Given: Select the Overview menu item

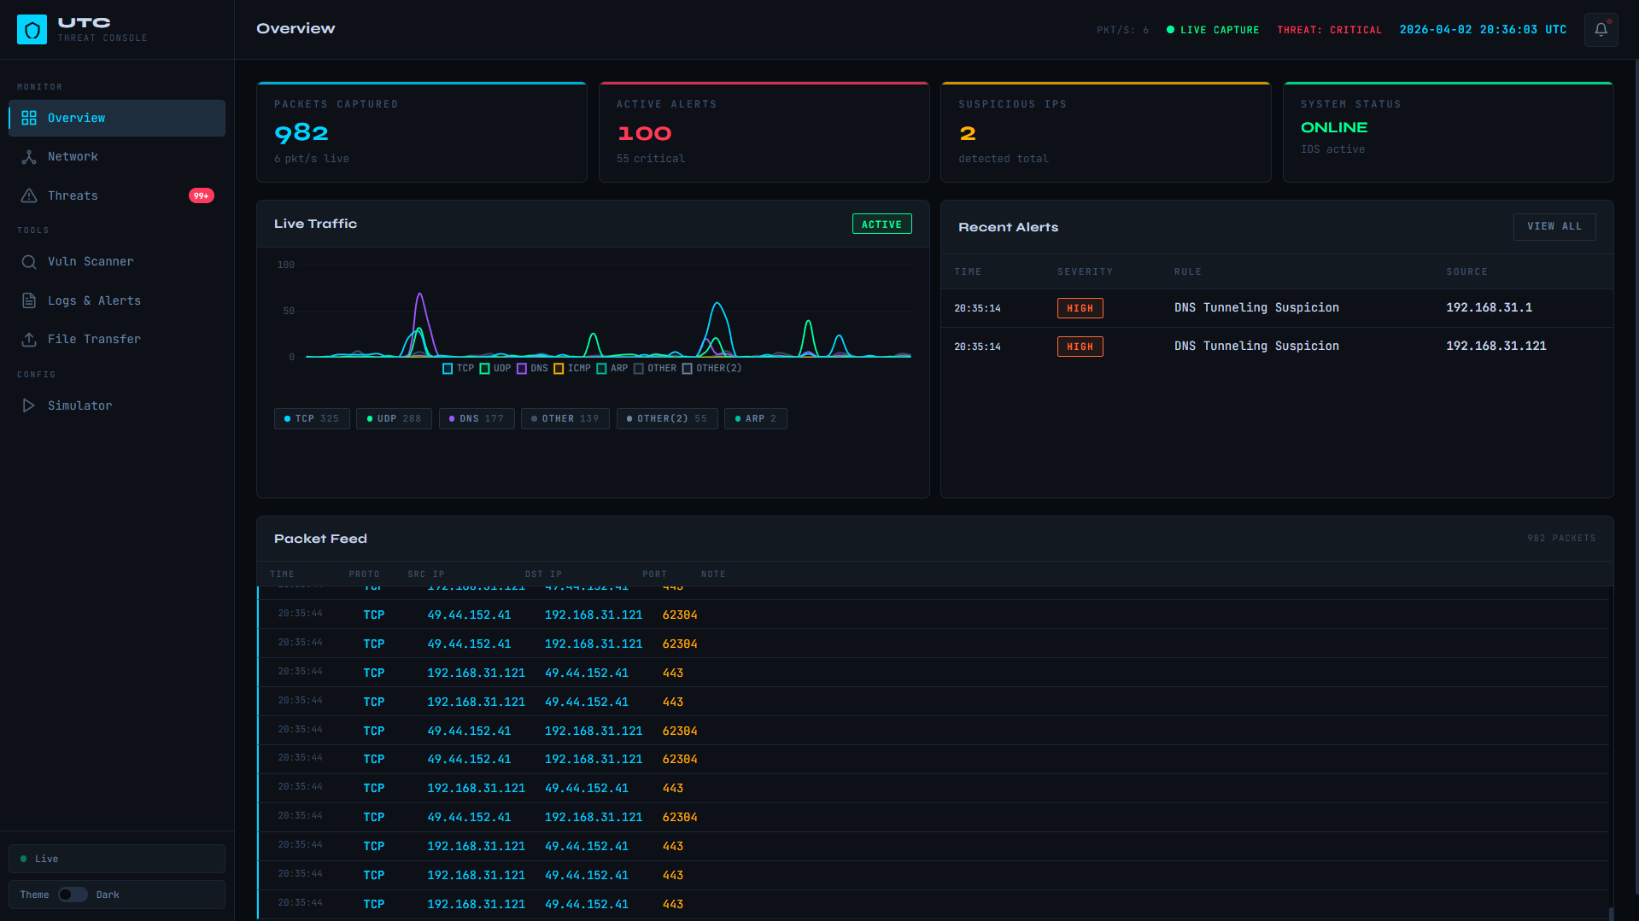Looking at the screenshot, I should coord(117,119).
